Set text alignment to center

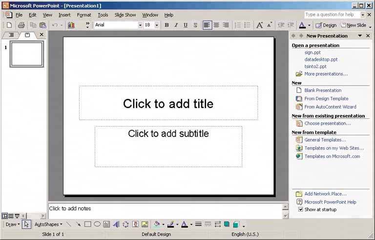point(216,25)
